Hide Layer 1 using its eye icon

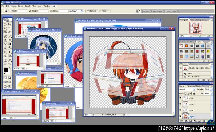click(180, 110)
